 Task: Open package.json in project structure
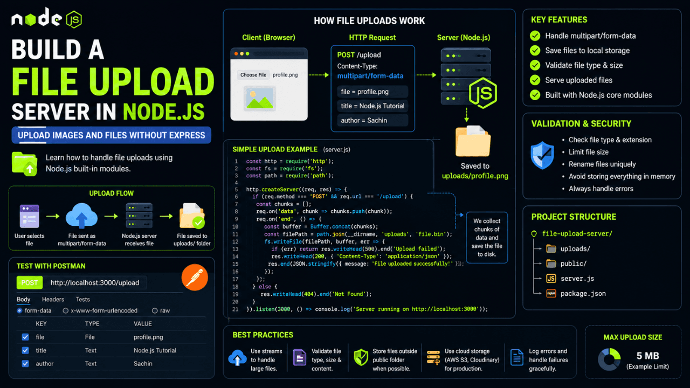tap(583, 294)
